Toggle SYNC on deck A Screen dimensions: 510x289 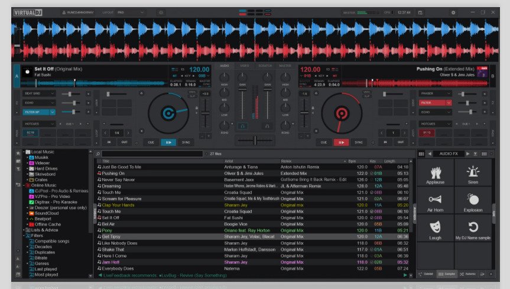tap(186, 142)
